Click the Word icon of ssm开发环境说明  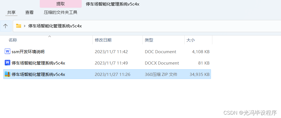click(7, 52)
